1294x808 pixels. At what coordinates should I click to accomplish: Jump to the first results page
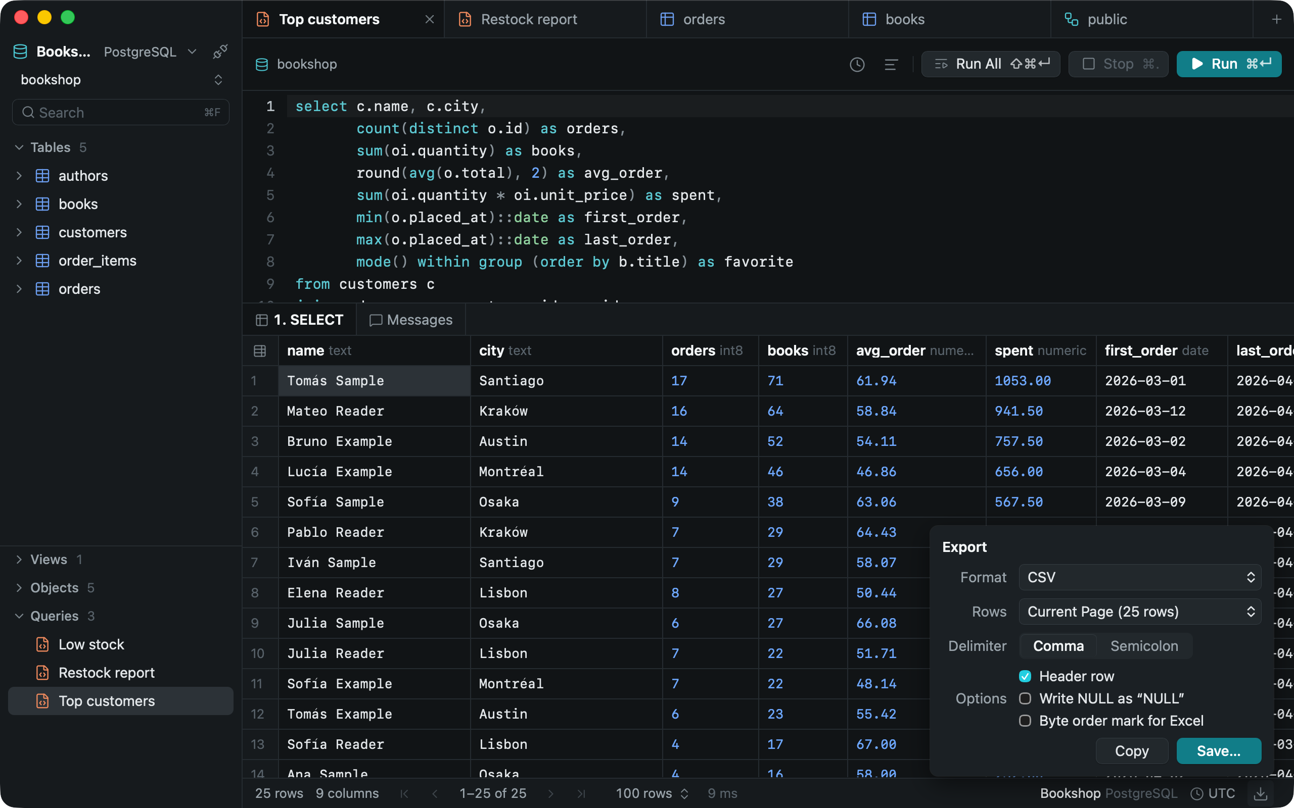[x=404, y=793]
